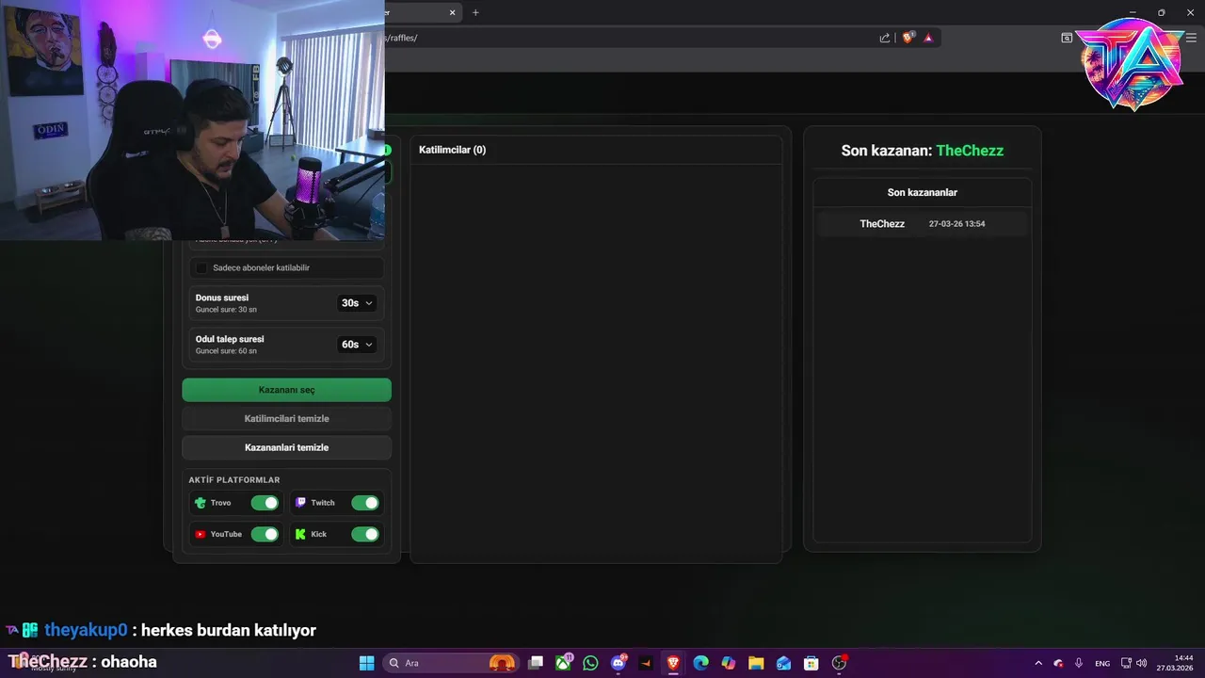Viewport: 1205px width, 678px height.
Task: Open the dark app icon after Discord
Action: tap(646, 663)
